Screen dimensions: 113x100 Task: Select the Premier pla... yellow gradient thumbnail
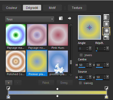coord(37,61)
